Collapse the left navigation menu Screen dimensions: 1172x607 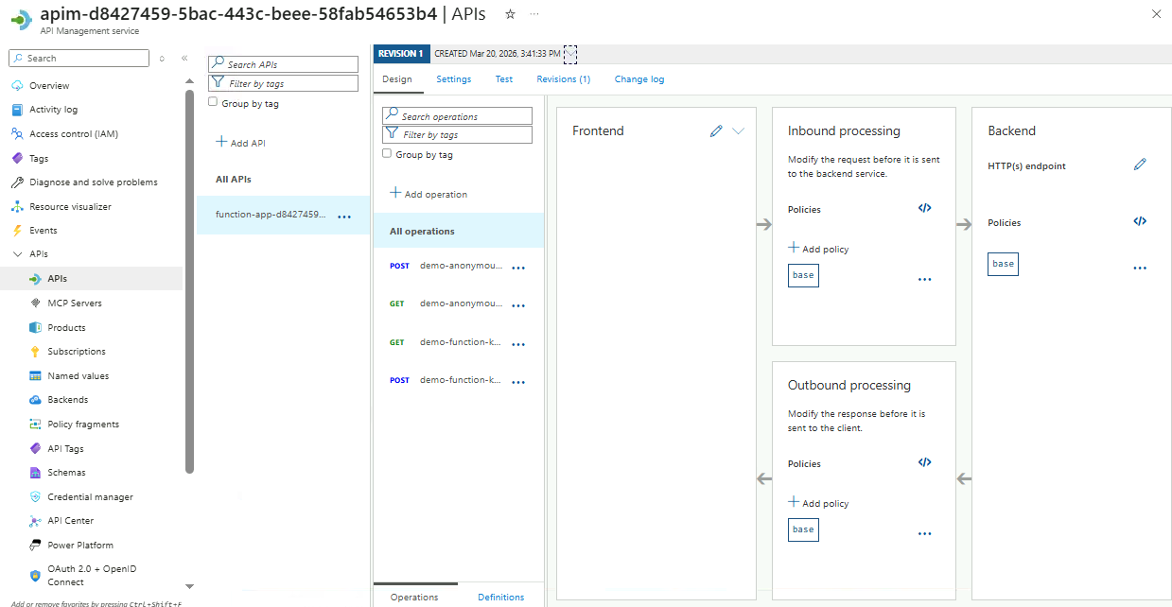[184, 59]
